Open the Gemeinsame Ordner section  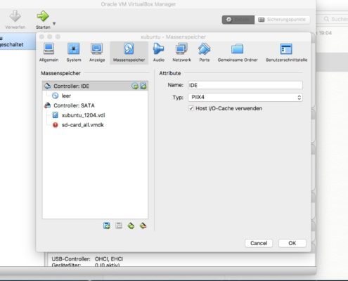[x=238, y=53]
